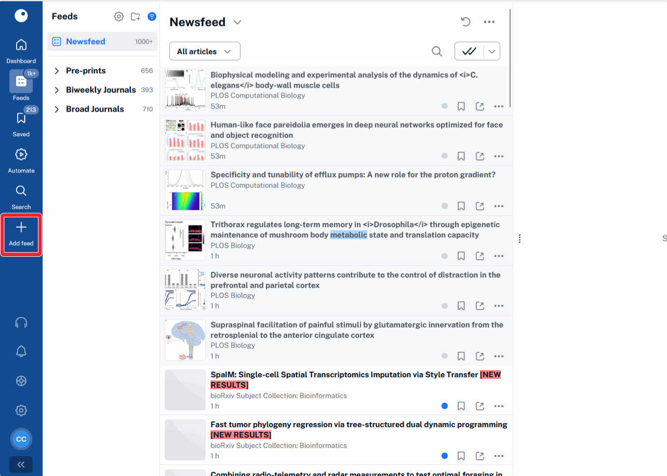Refresh the Newsfeed with the reload icon
This screenshot has width=667, height=476.
pos(465,22)
